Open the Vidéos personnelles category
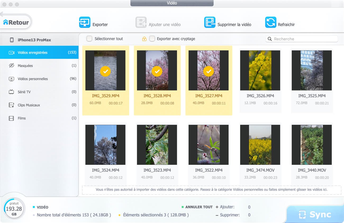 click(33, 79)
